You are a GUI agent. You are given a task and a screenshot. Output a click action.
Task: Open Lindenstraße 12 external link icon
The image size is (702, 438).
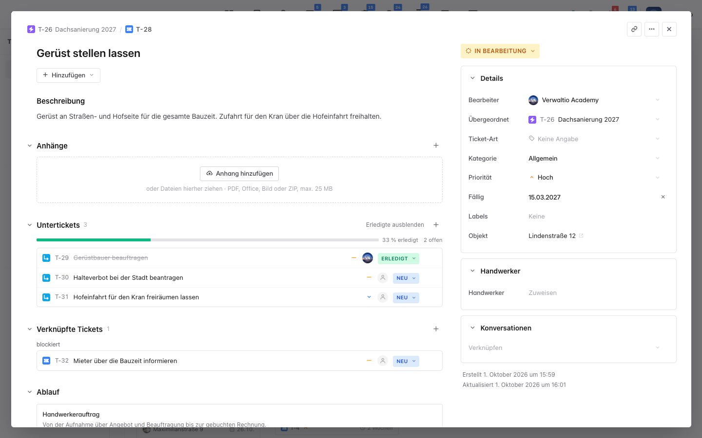[581, 236]
